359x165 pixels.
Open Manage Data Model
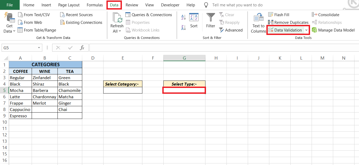click(333, 30)
